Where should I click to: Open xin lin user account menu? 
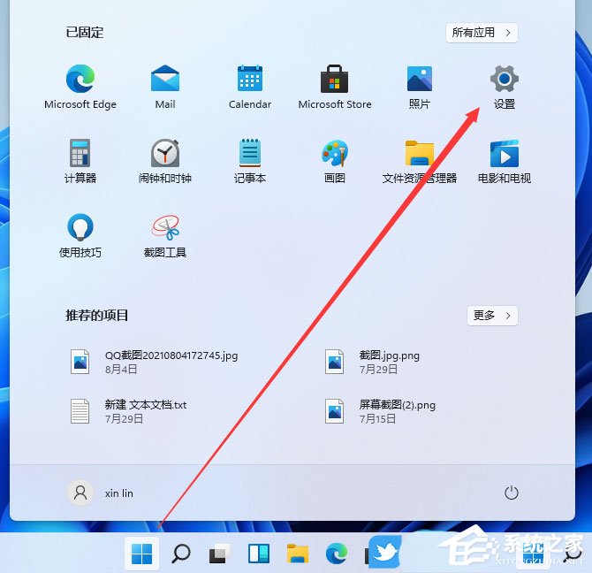click(x=101, y=493)
